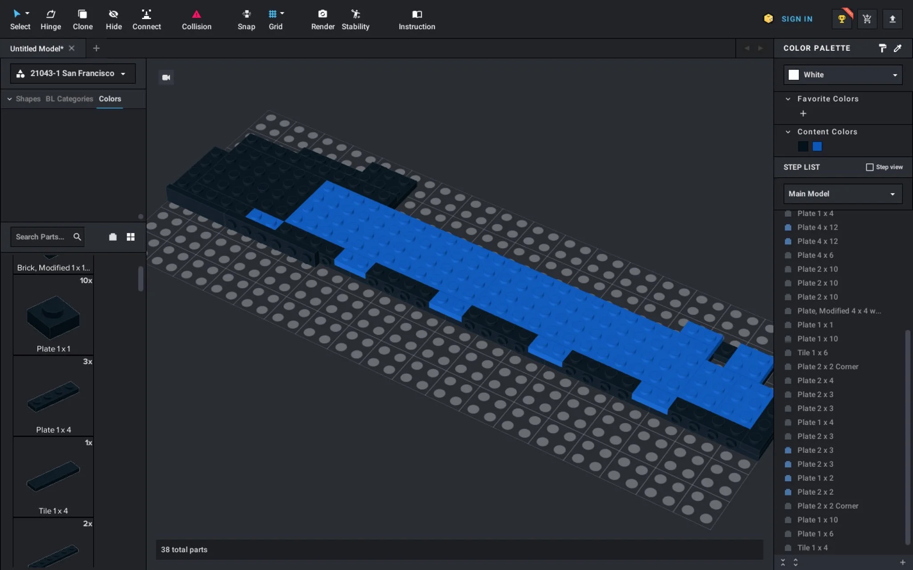Click the SIGN IN link

click(797, 19)
